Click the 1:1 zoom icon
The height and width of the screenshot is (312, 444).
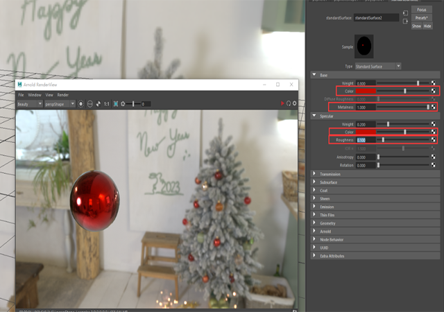click(x=106, y=104)
